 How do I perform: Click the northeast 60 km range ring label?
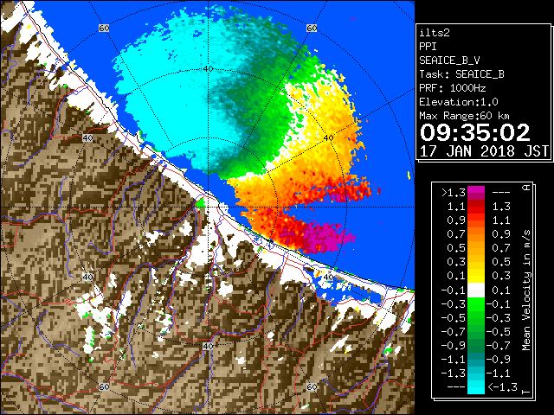pos(312,28)
